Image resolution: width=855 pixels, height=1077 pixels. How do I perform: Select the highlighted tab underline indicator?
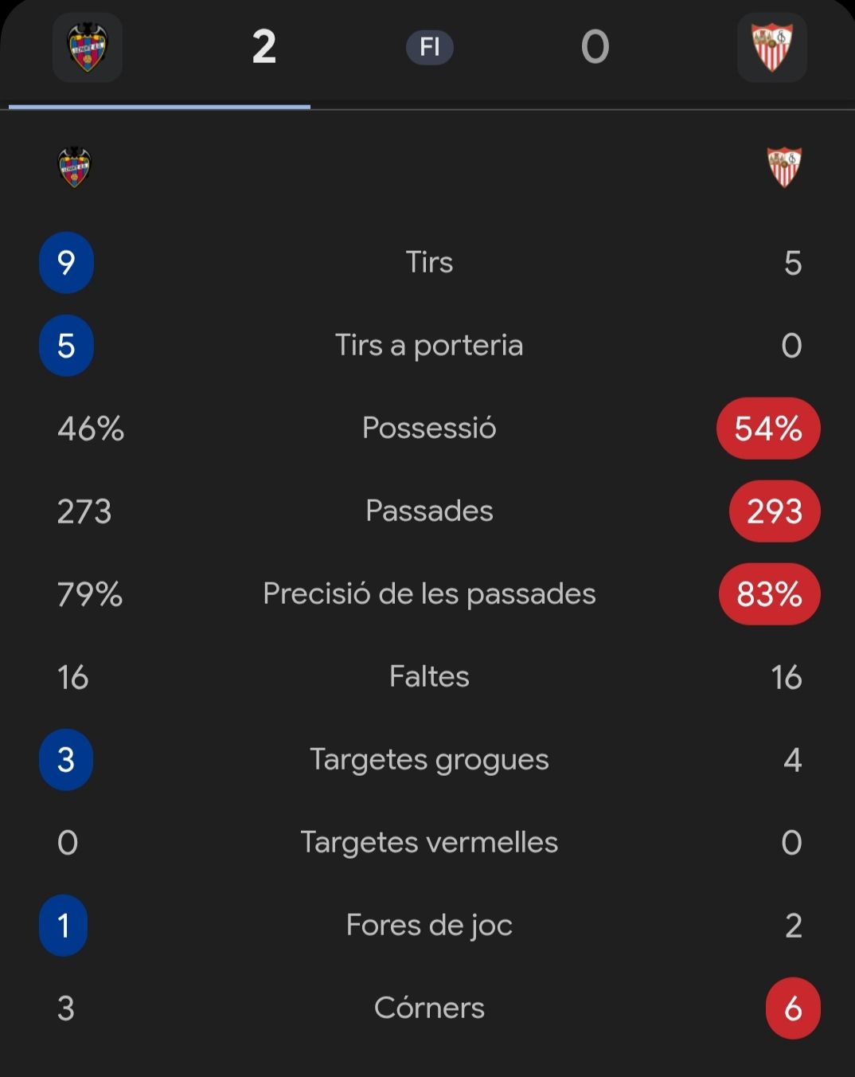coord(159,106)
